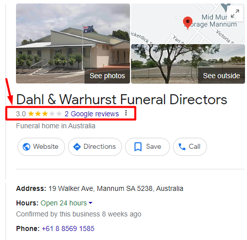Call the phone number +61 8 8569 1585

pos(68,228)
